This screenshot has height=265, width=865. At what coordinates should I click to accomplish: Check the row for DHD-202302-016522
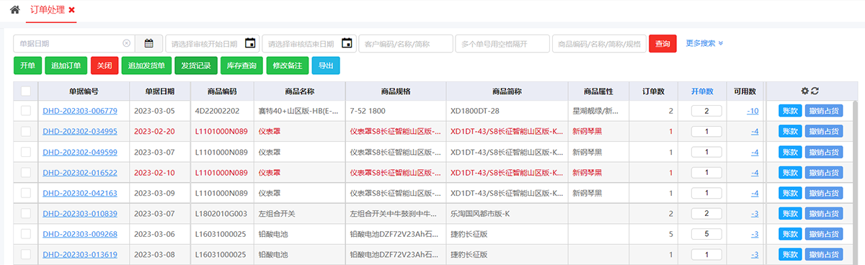pyautogui.click(x=26, y=173)
